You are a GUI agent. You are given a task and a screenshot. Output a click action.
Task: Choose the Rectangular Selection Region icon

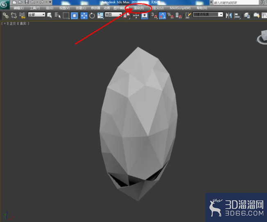[x=66, y=16]
